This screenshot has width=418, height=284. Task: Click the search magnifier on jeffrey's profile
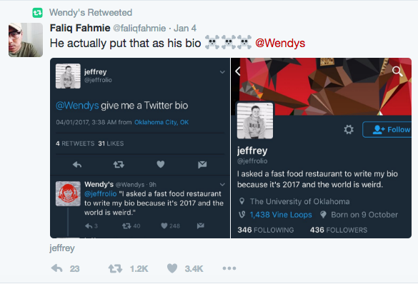coord(397,71)
